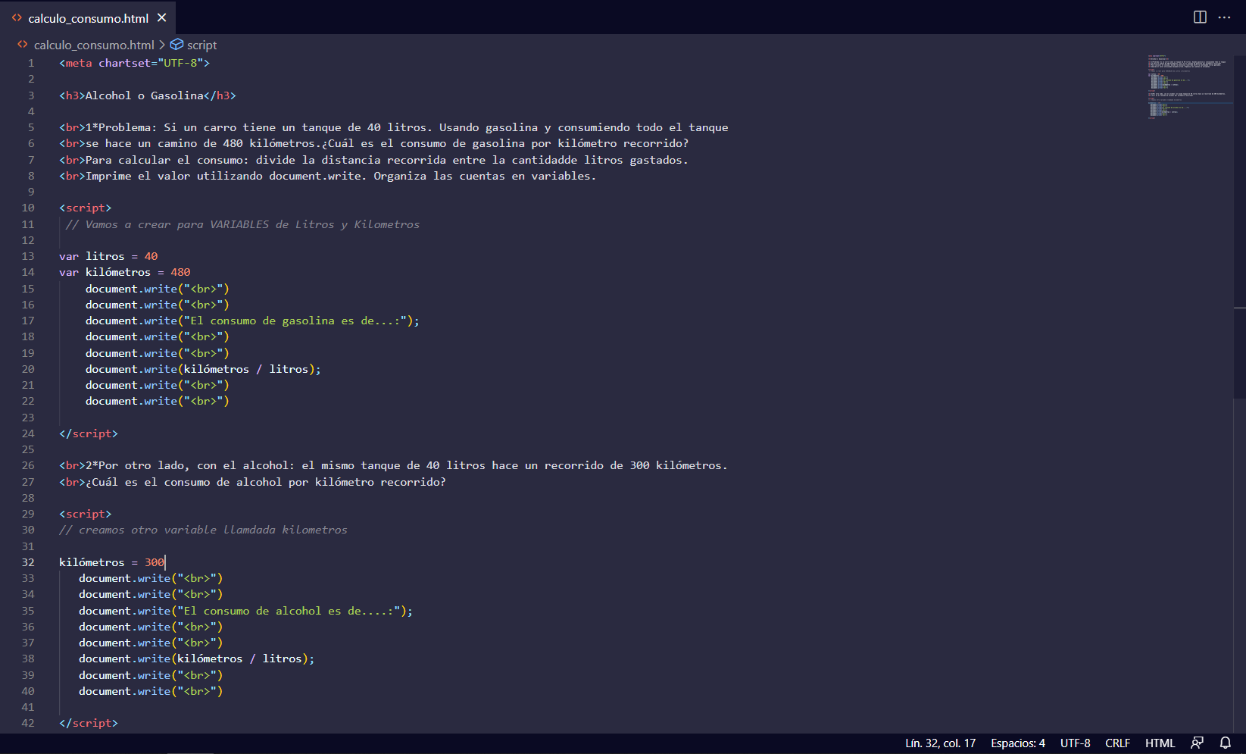
Task: Click closing </script> tag on line 24
Action: pyautogui.click(x=89, y=433)
